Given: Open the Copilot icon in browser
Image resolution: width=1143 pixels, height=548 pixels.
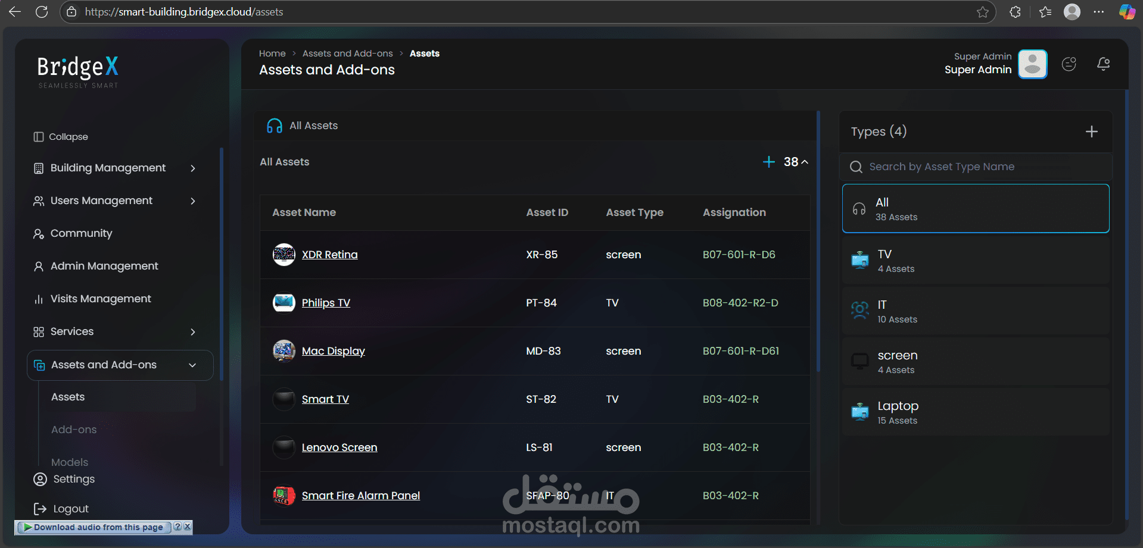Looking at the screenshot, I should click(1127, 12).
